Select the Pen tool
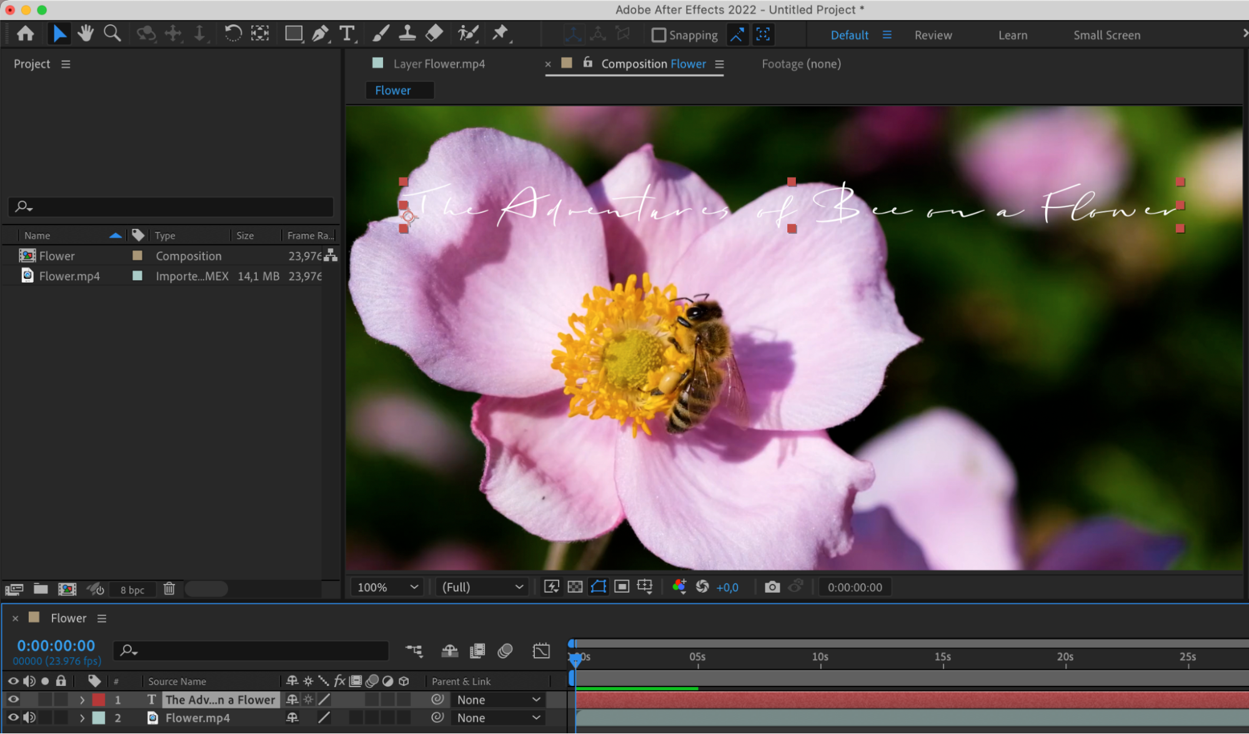1249x734 pixels. coord(321,34)
